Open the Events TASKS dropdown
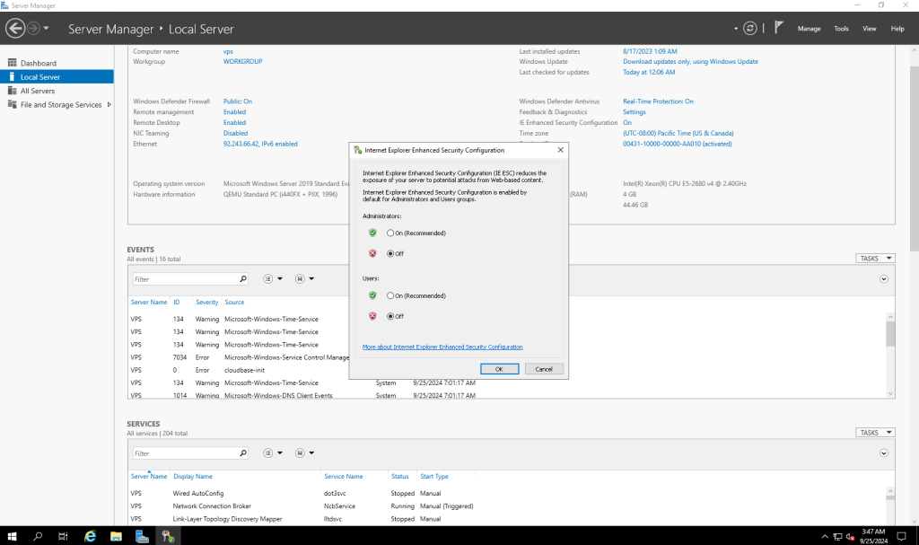919x545 pixels. tap(875, 259)
